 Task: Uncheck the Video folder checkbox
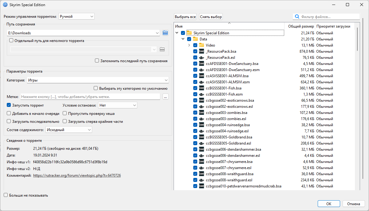coord(195,45)
